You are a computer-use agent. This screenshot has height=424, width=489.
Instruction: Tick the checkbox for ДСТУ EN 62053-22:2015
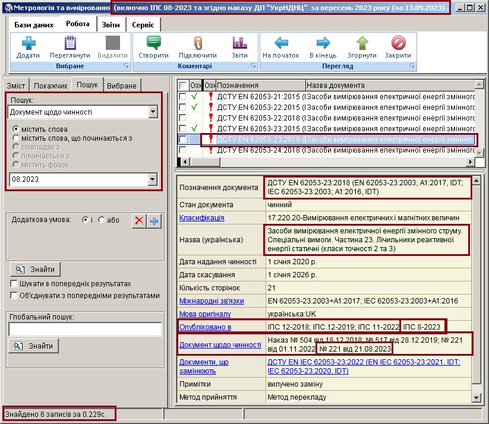[183, 107]
